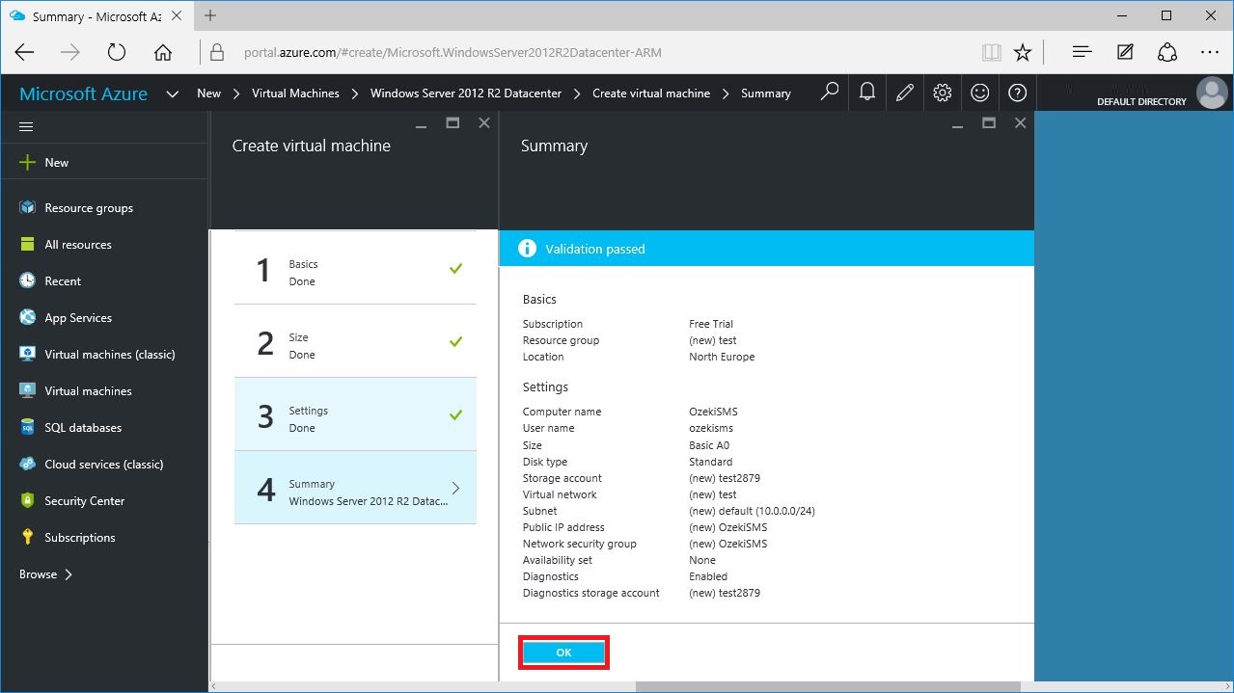Open Security Center in sidebar
The width and height of the screenshot is (1234, 693).
71,501
